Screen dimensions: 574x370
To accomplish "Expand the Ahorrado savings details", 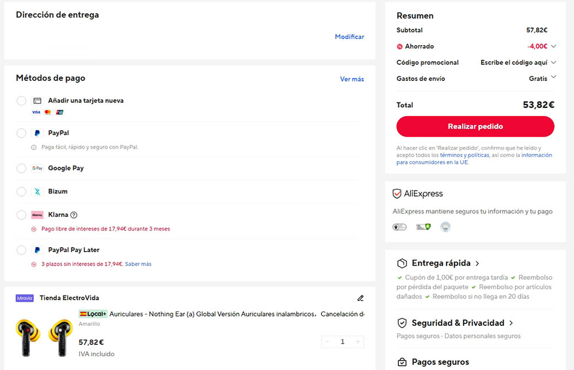I will (x=553, y=46).
